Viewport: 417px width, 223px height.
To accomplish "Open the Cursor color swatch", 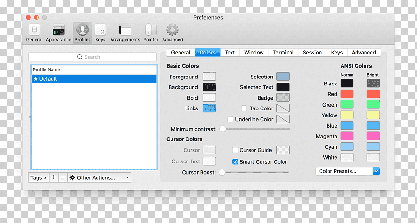I will pos(209,150).
